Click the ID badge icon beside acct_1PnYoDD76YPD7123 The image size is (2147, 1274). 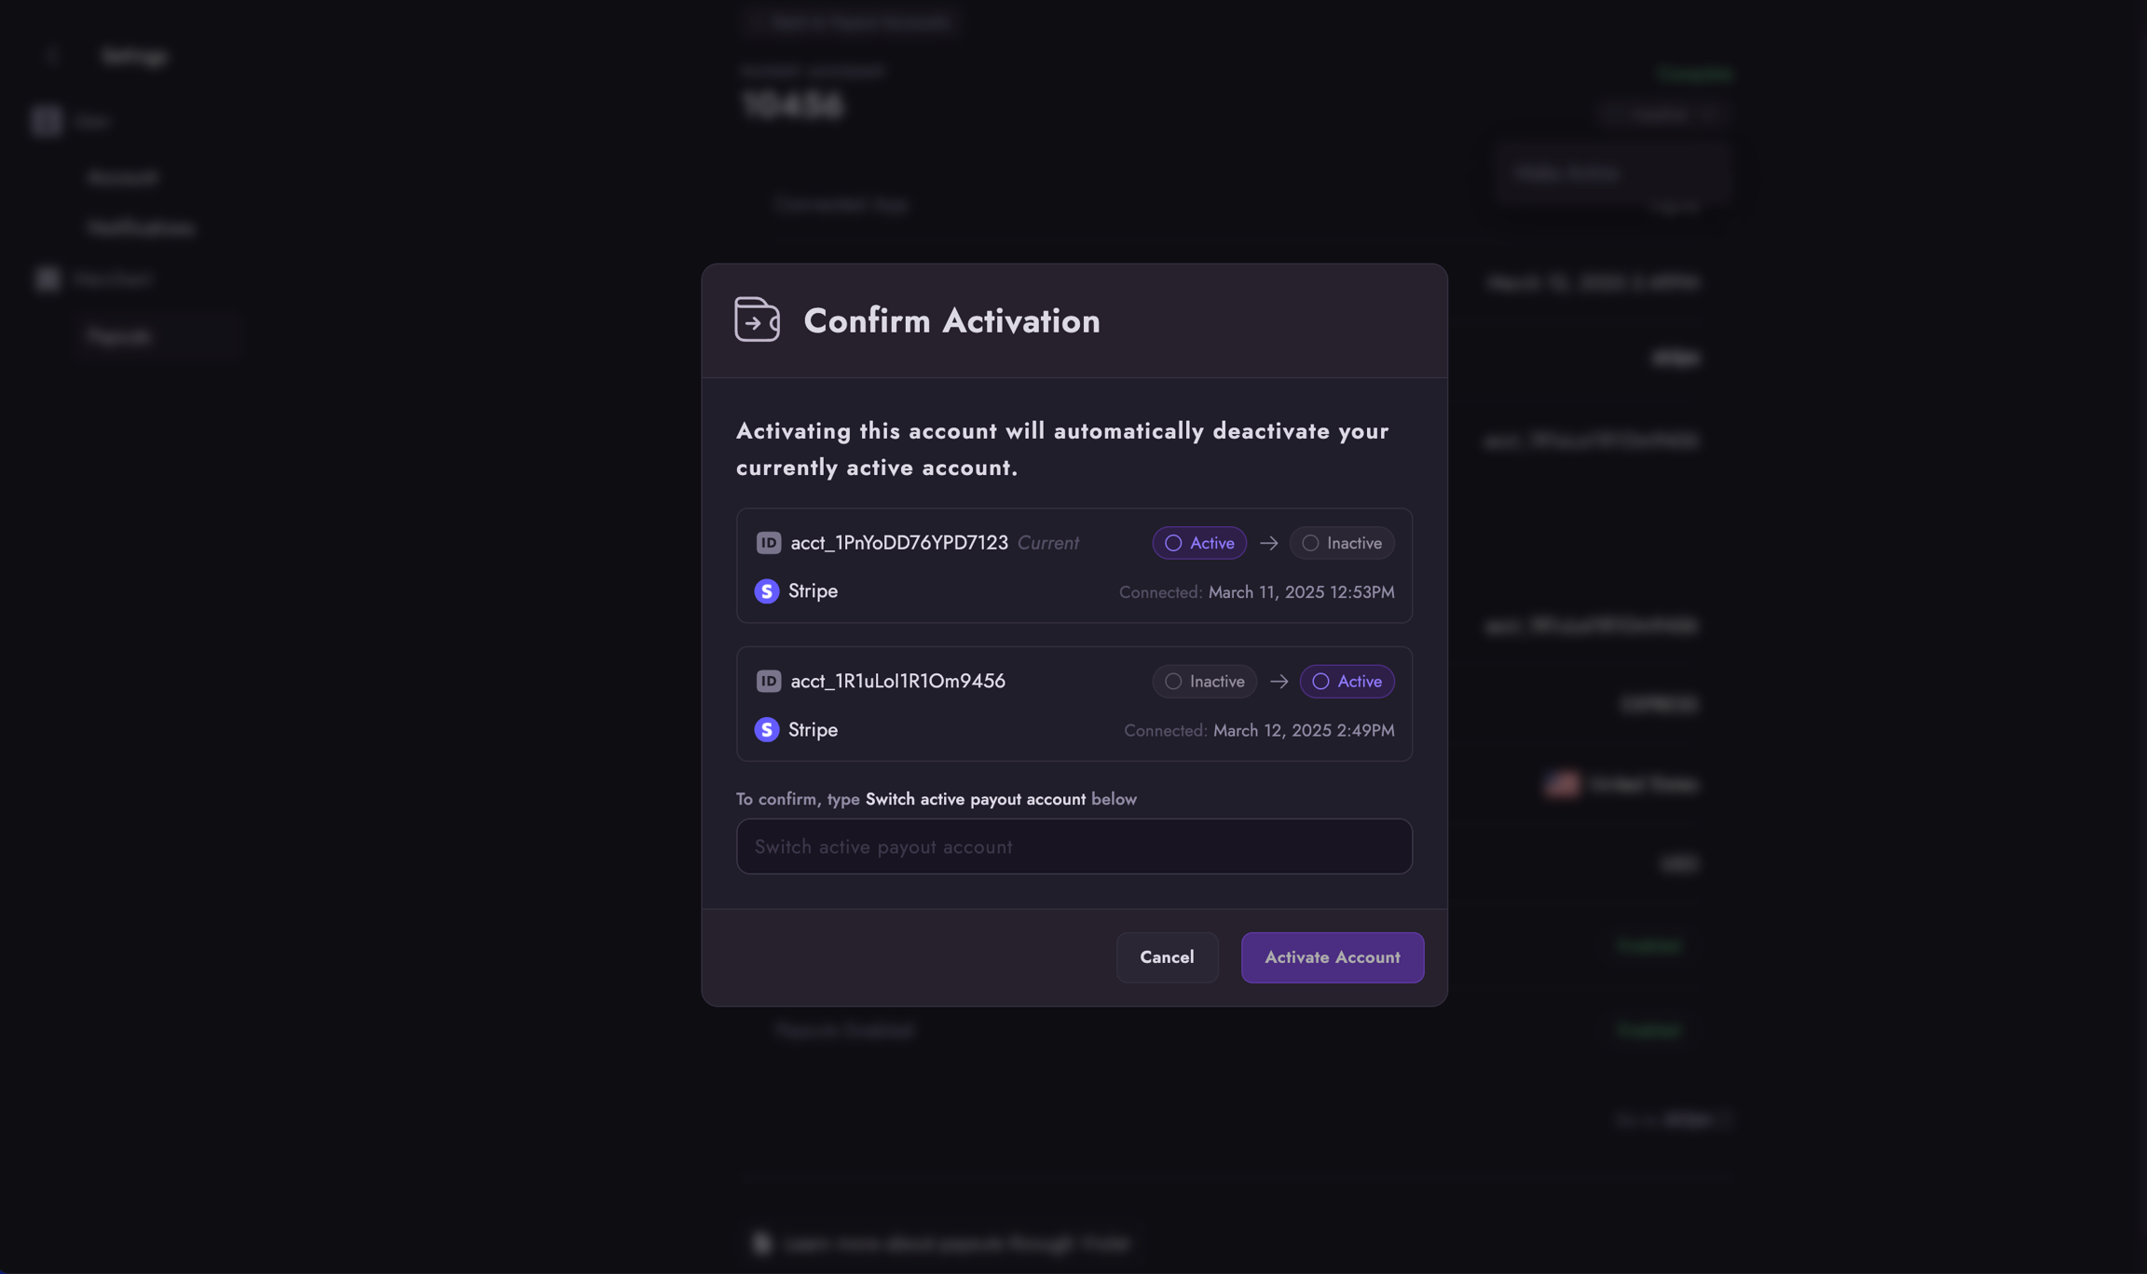point(768,543)
